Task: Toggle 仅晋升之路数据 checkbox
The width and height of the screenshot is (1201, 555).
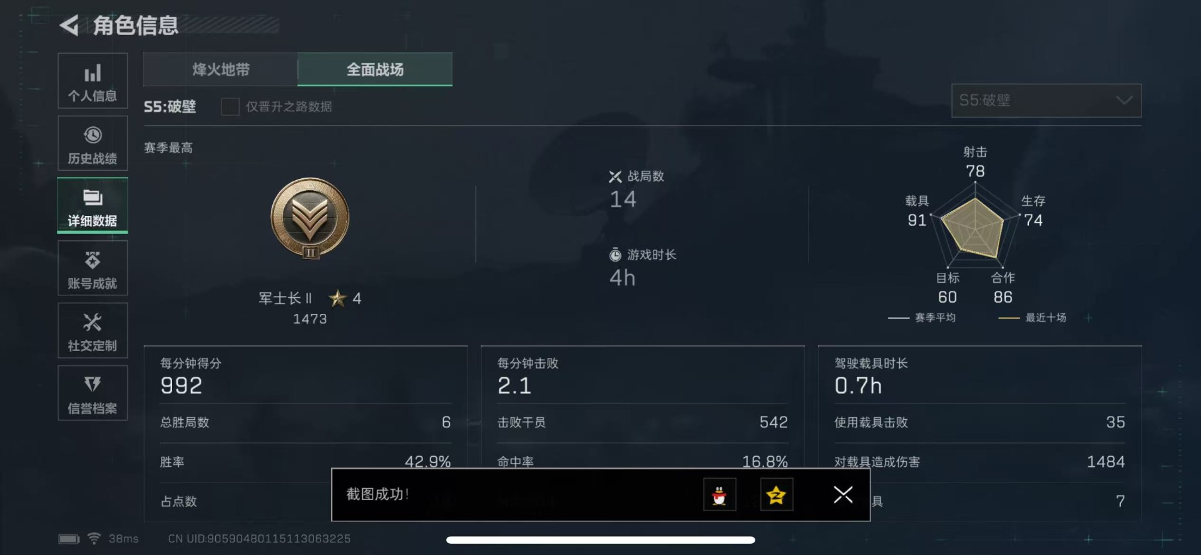Action: [230, 106]
